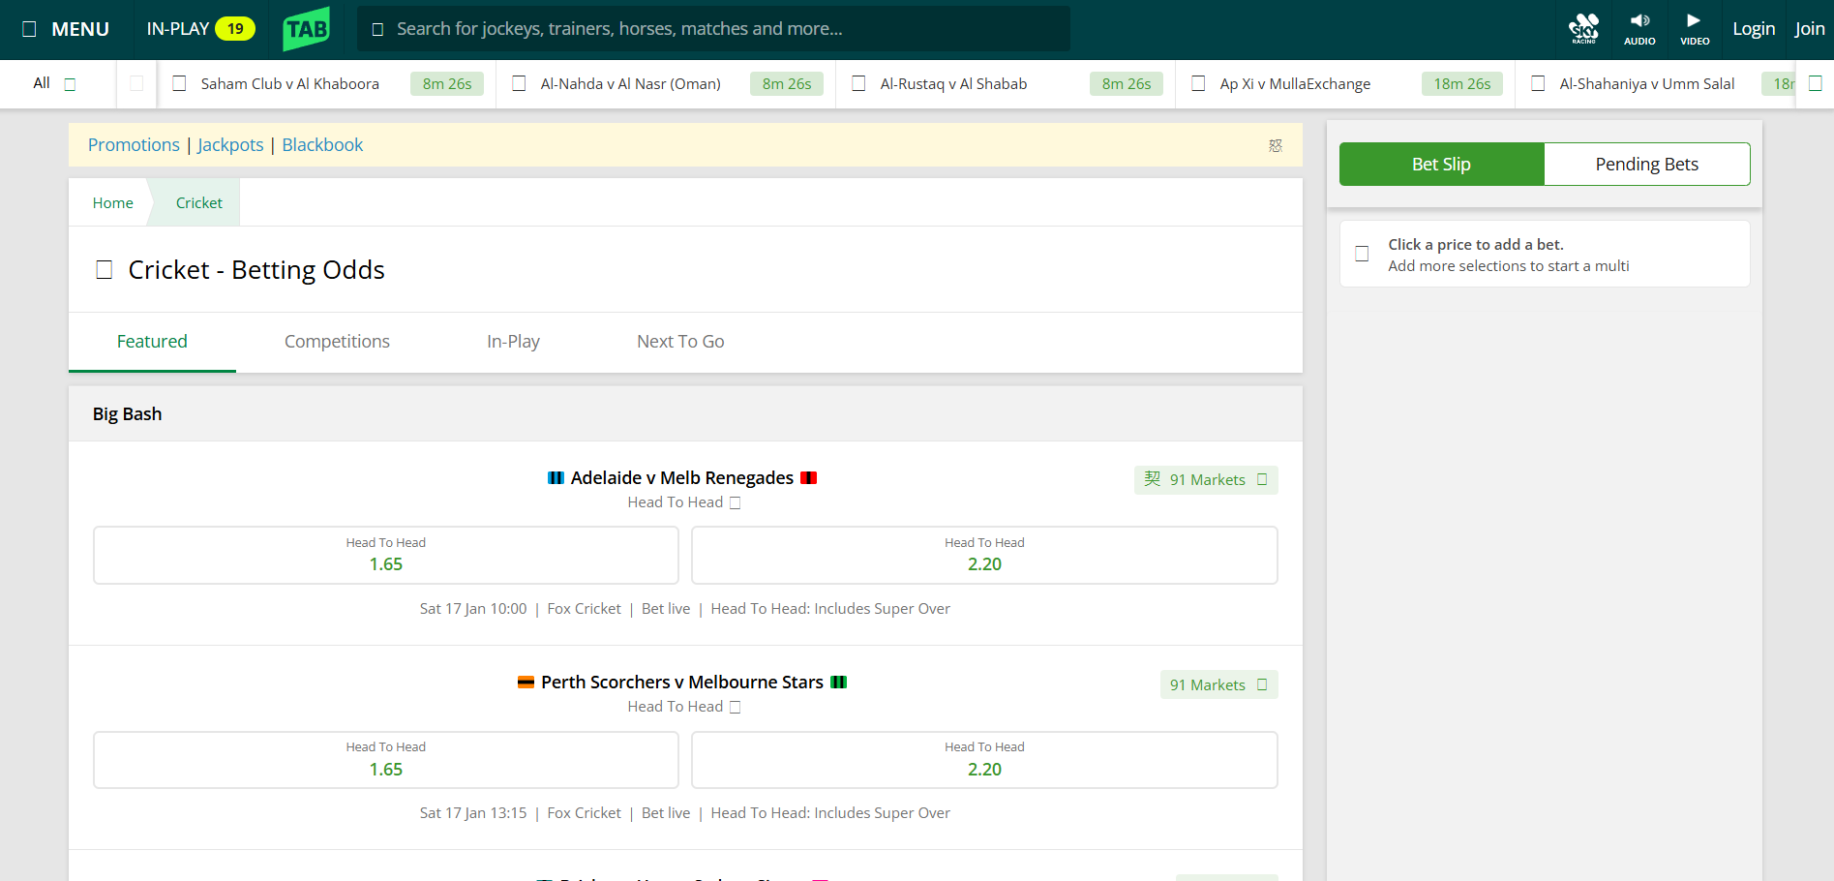Bet on Perth Scorchers at 1.65 odds
1834x881 pixels.
[x=386, y=760]
